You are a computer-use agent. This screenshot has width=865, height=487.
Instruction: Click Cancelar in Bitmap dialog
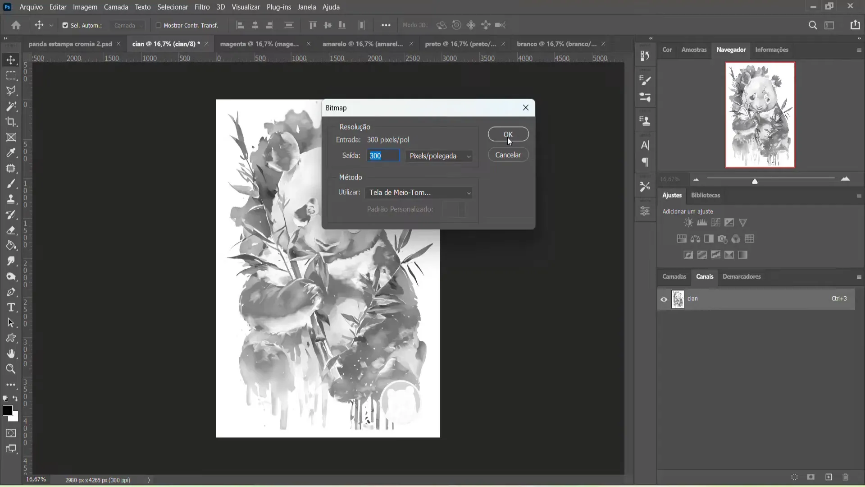pyautogui.click(x=508, y=155)
